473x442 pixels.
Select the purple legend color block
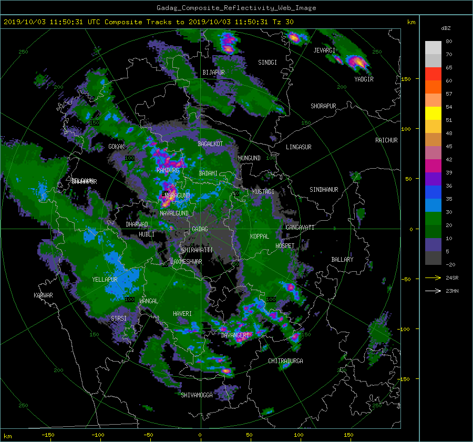[433, 179]
